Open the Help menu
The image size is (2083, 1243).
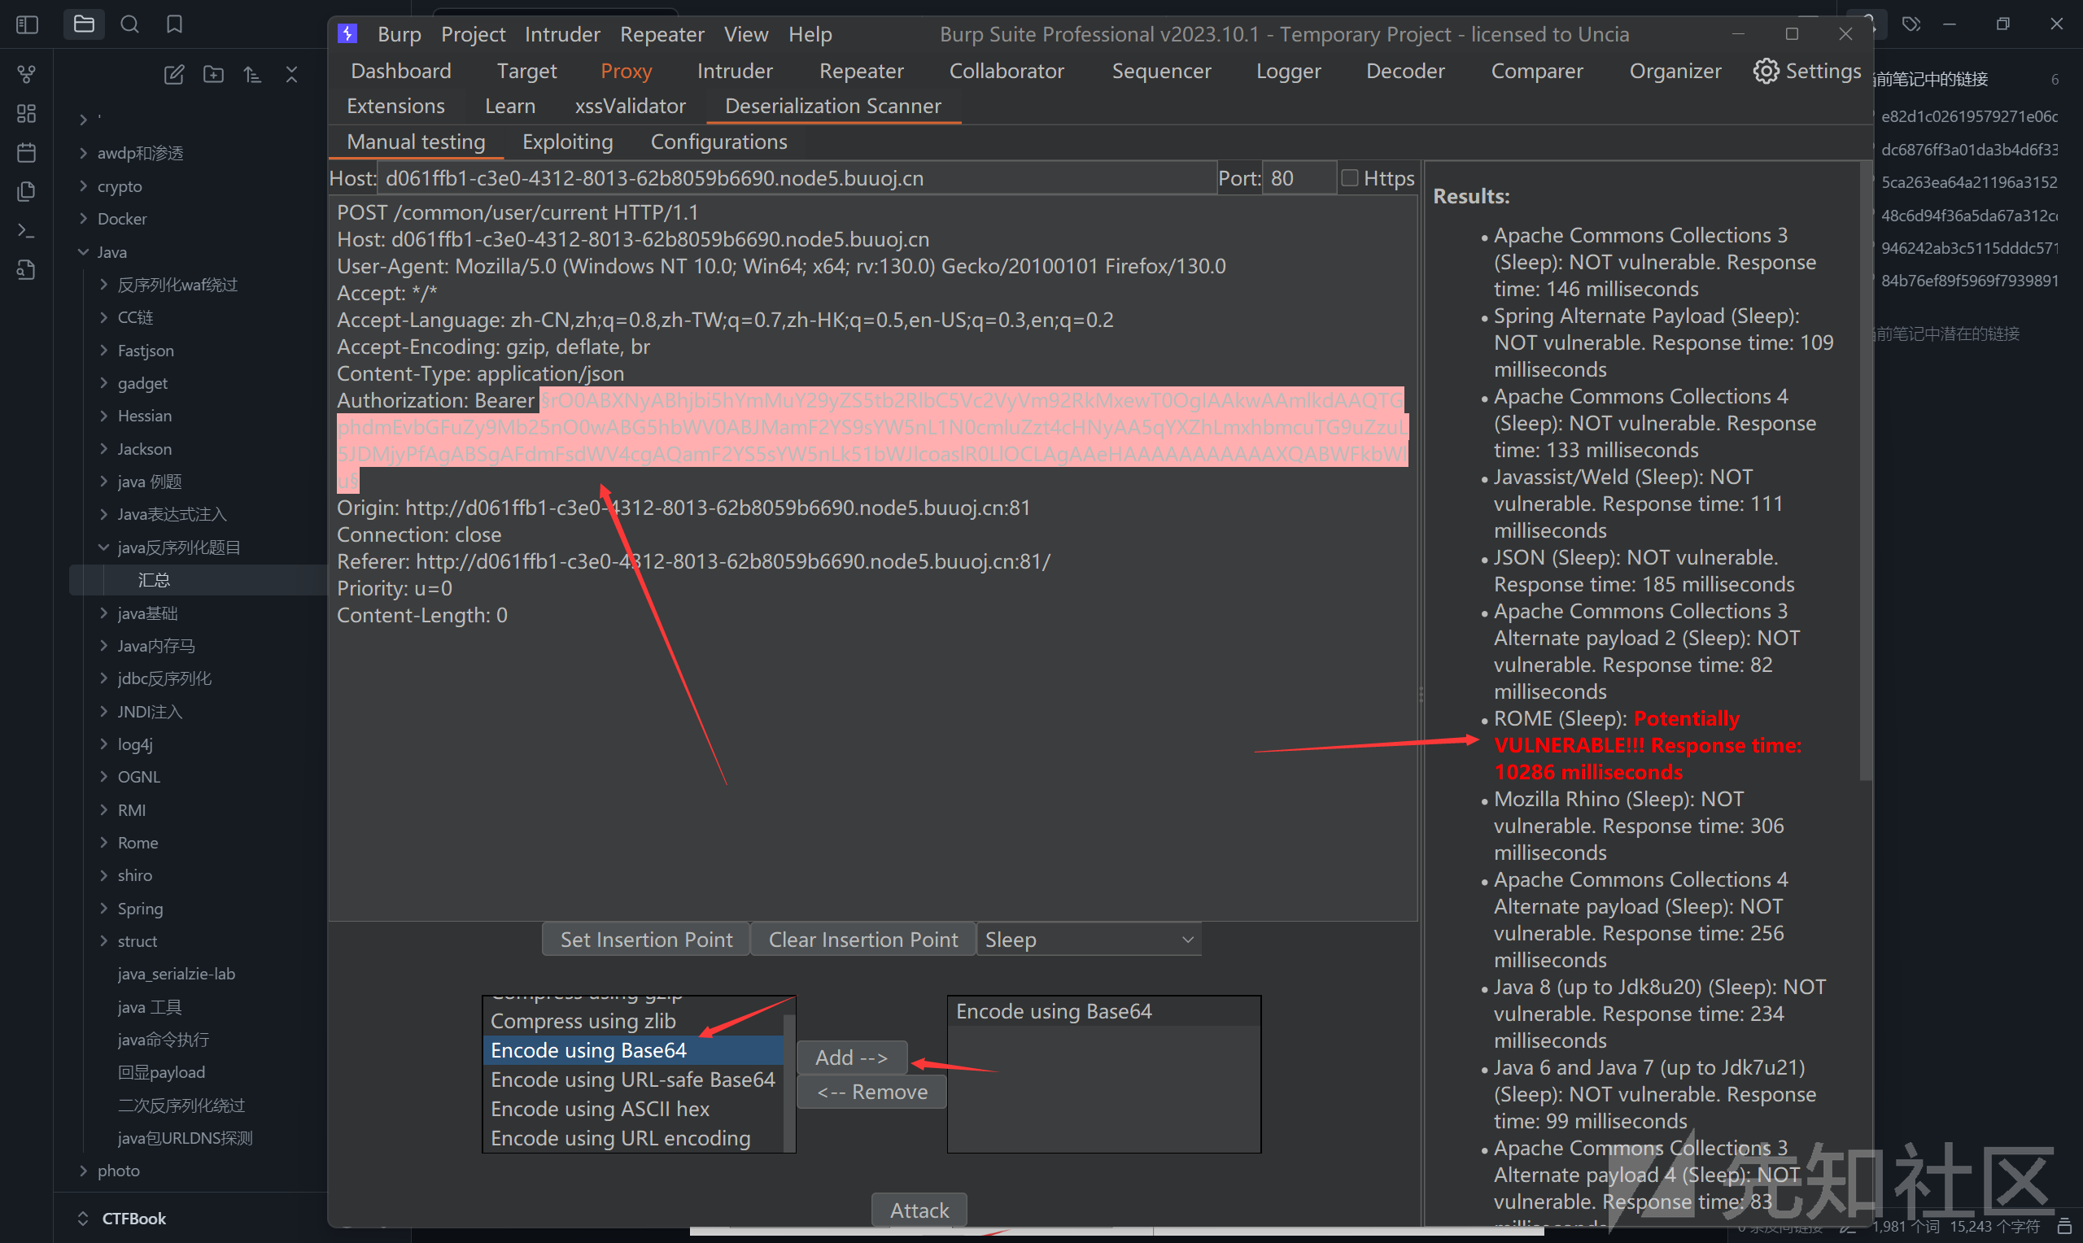click(810, 34)
